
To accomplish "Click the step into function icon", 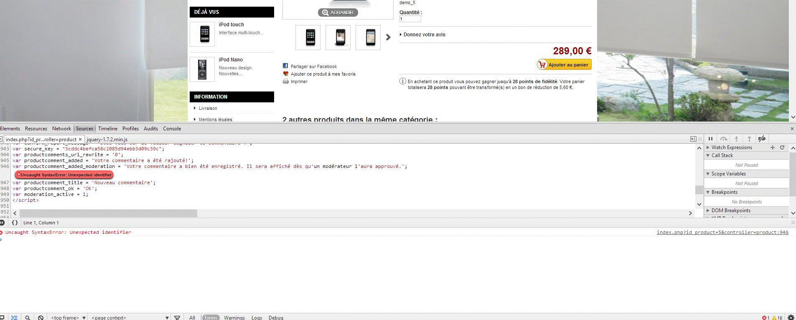I will 736,139.
